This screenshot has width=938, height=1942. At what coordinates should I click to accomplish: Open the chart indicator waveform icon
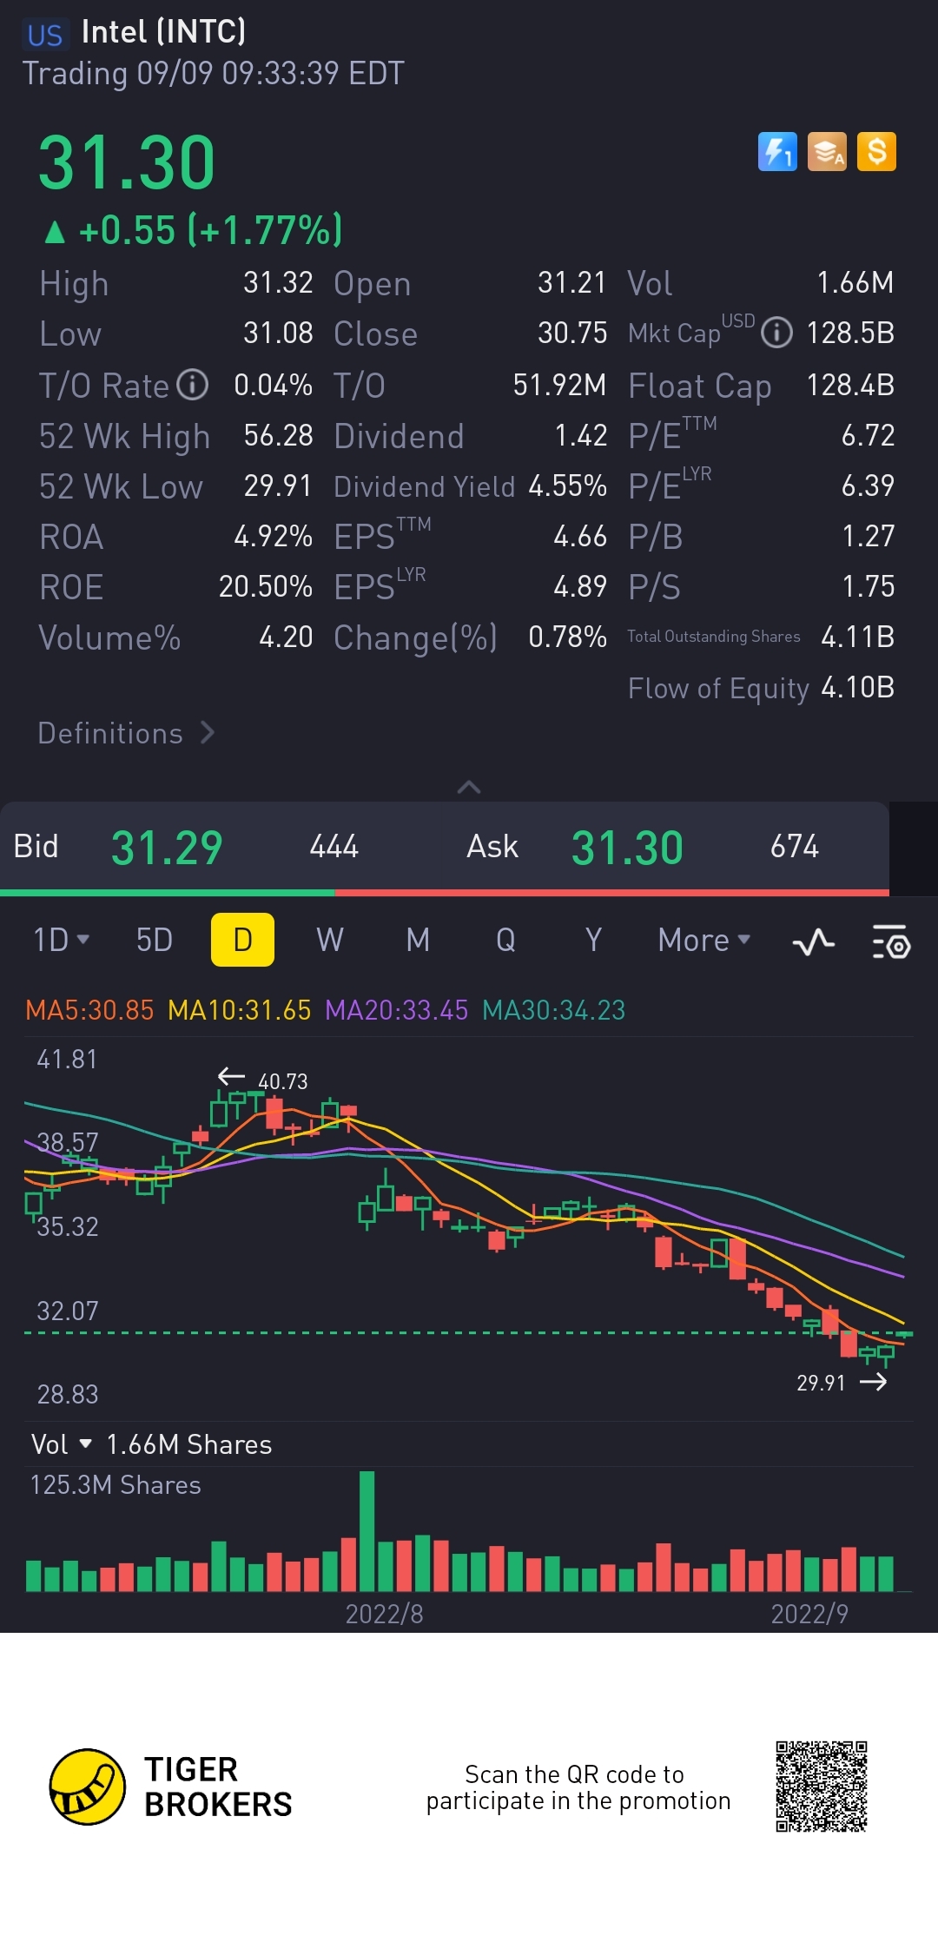[814, 941]
